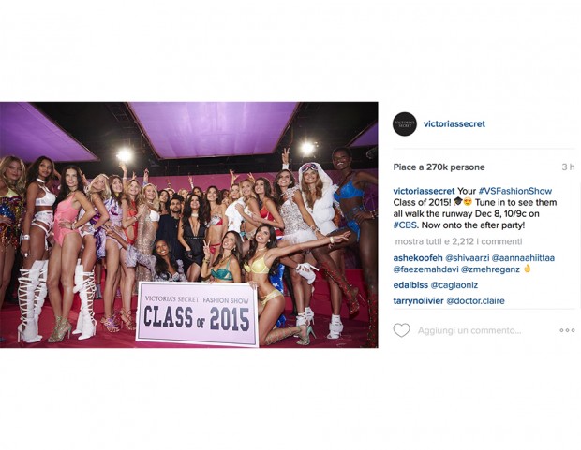
Task: Open commenter ashekoofeh's profile
Action: coord(418,258)
